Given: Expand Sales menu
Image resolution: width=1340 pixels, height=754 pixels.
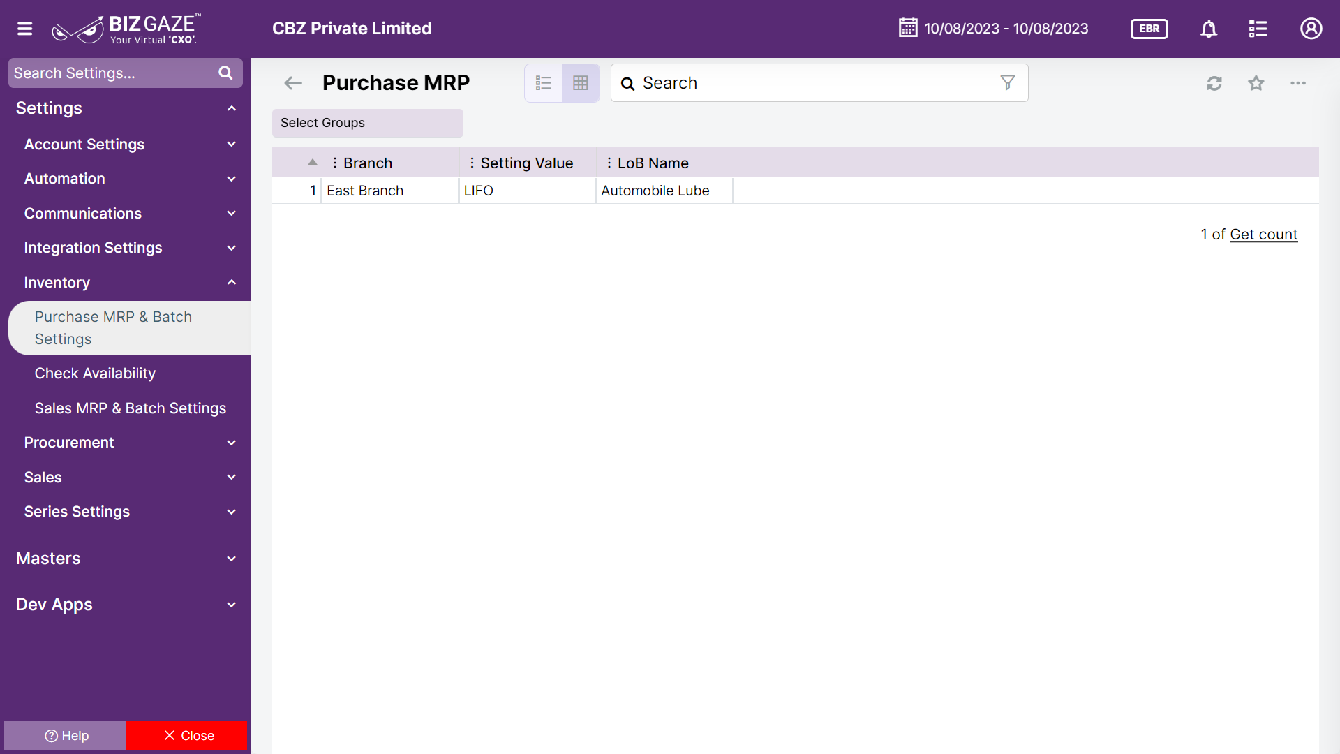Looking at the screenshot, I should [232, 478].
